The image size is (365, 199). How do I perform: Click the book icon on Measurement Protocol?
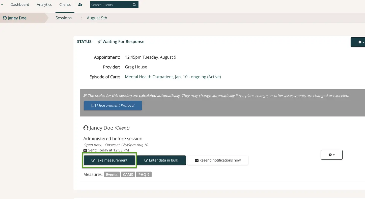(x=94, y=105)
